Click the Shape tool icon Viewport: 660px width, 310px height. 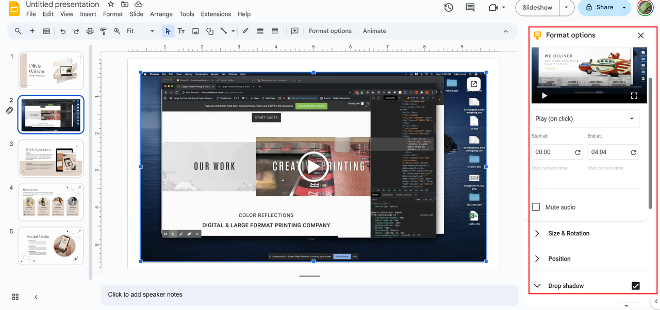pos(209,31)
